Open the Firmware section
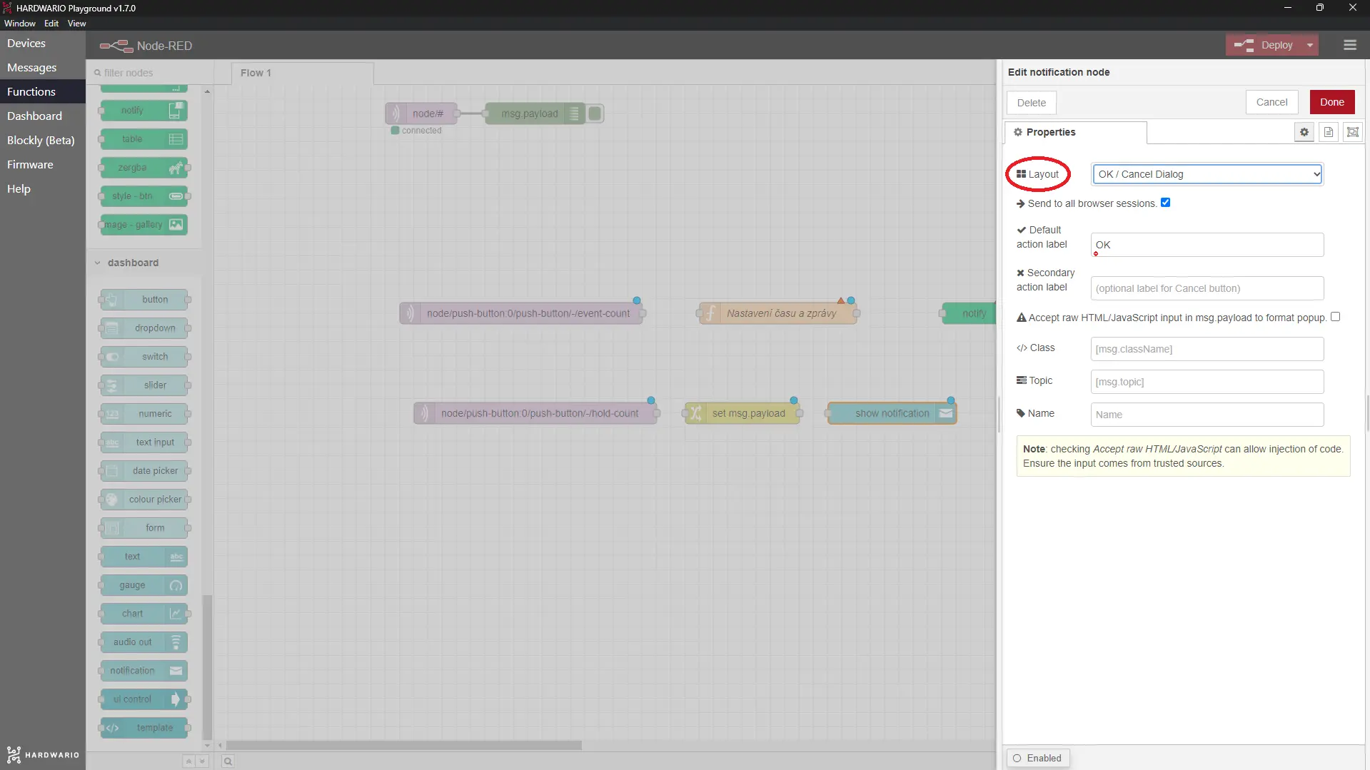 43,165
